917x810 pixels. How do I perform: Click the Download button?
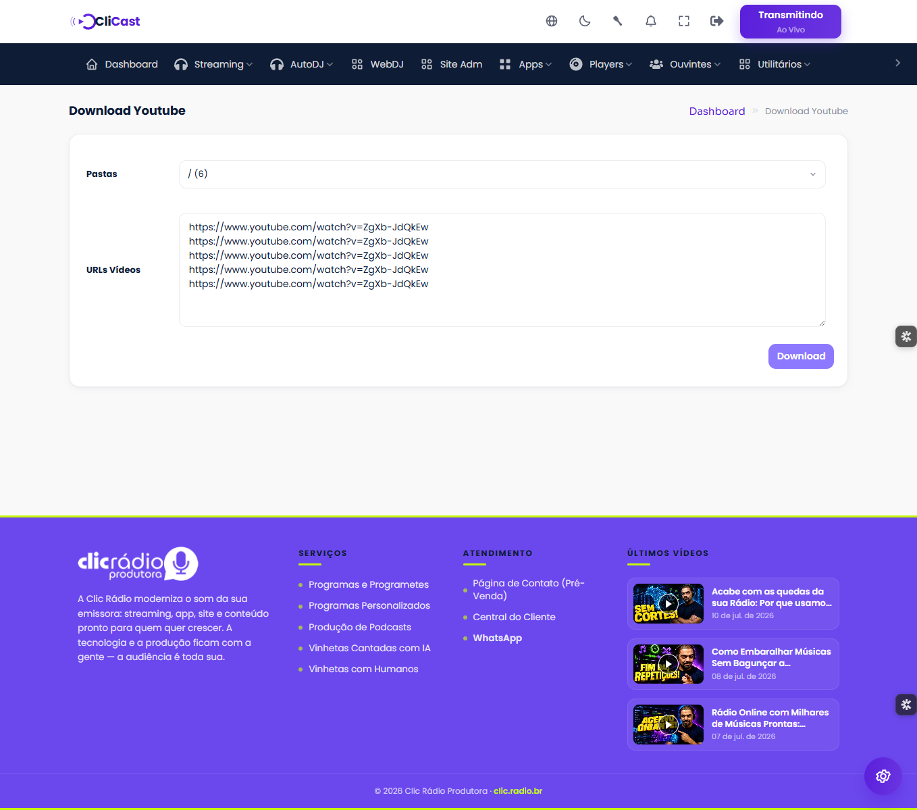801,356
